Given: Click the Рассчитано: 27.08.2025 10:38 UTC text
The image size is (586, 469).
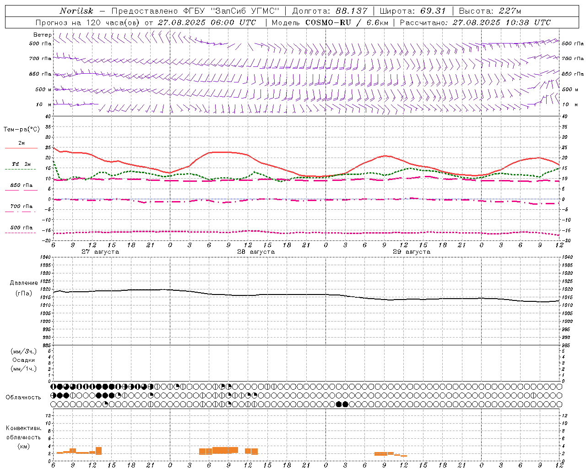Looking at the screenshot, I should click(475, 22).
